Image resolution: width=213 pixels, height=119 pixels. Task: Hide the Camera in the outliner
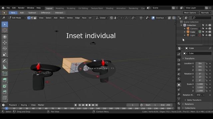click(206, 28)
